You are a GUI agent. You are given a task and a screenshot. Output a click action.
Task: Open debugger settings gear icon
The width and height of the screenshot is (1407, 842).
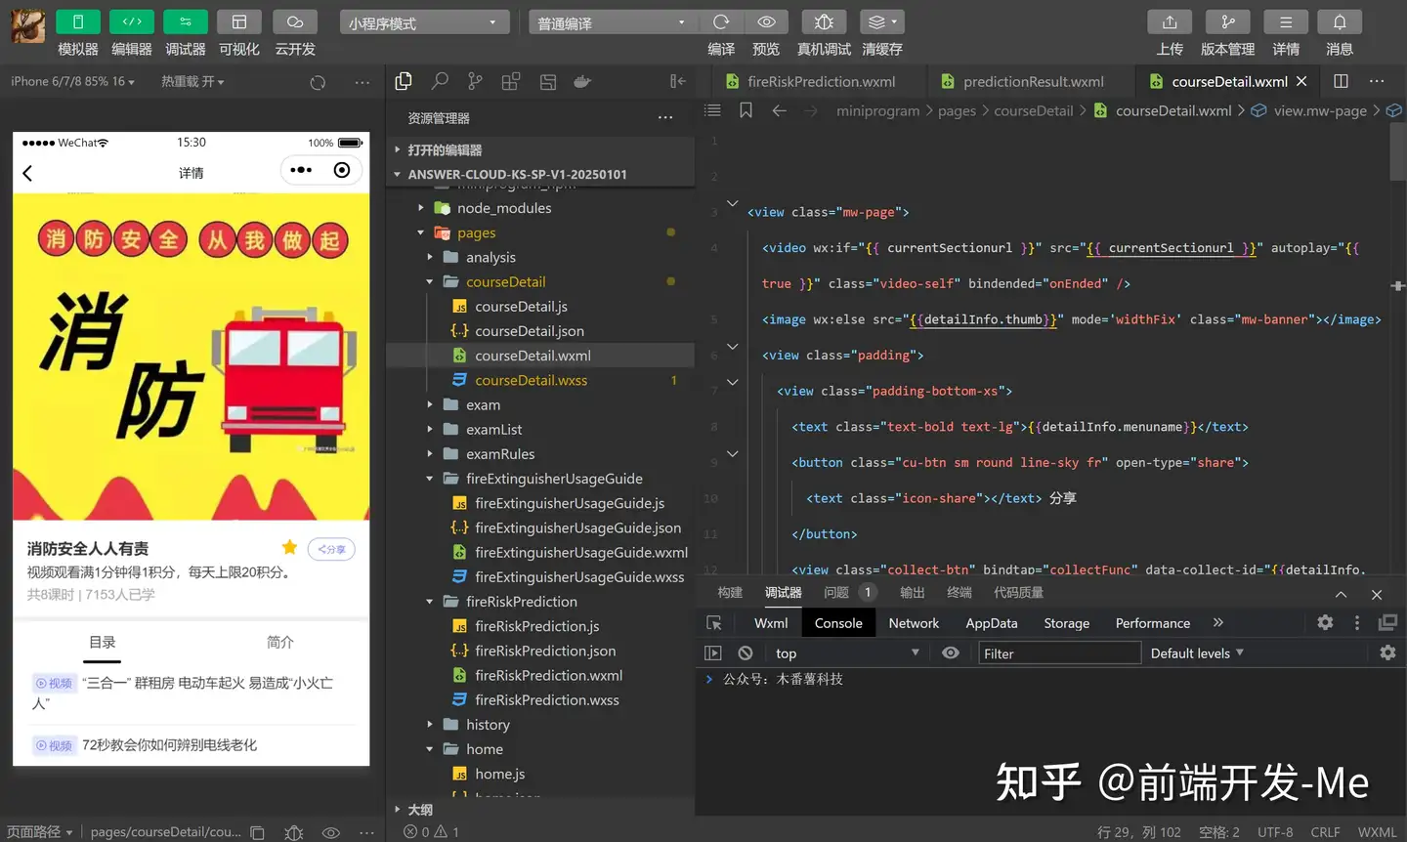coord(1325,622)
